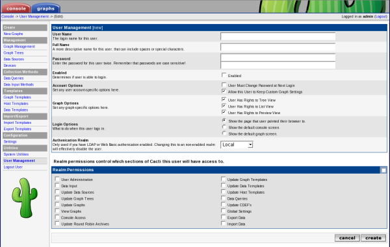
Task: Choose Show the default graph screen radio
Action: click(x=224, y=133)
